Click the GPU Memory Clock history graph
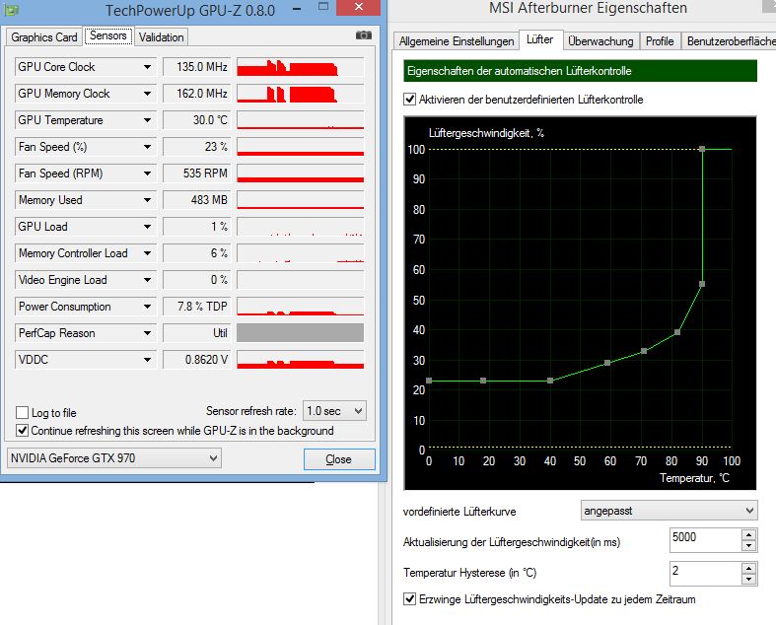776x625 pixels. 301,94
